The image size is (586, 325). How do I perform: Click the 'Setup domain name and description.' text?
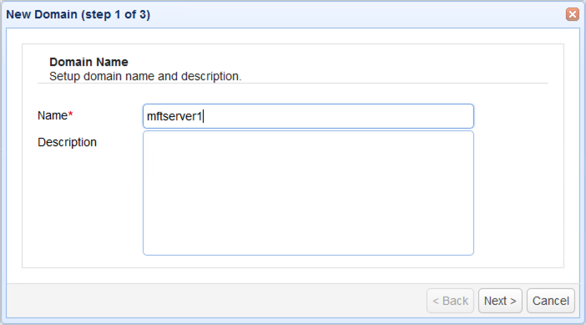point(145,76)
